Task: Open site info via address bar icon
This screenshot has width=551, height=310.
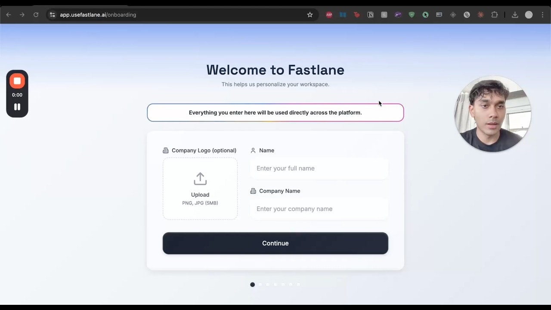Action: 52,14
